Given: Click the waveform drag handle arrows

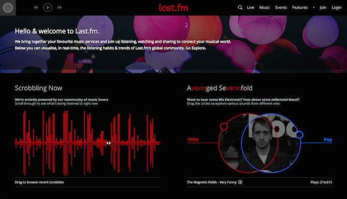Looking at the screenshot, I should coord(108,143).
